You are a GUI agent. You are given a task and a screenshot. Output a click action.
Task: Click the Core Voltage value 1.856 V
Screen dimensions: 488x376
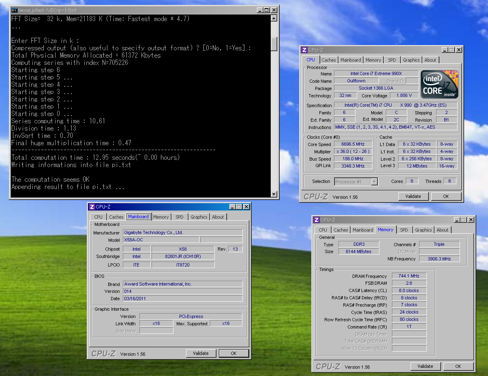(x=405, y=95)
